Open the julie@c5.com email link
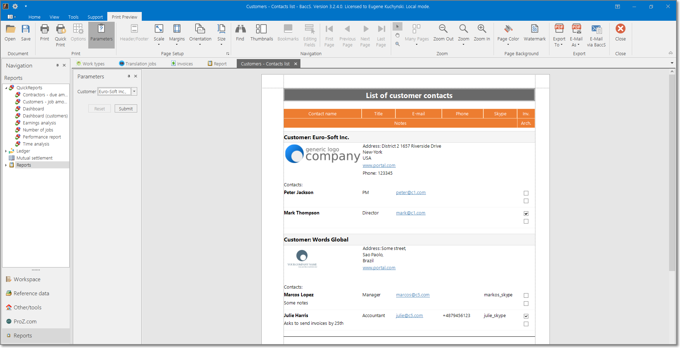The width and height of the screenshot is (680, 348). (x=409, y=316)
